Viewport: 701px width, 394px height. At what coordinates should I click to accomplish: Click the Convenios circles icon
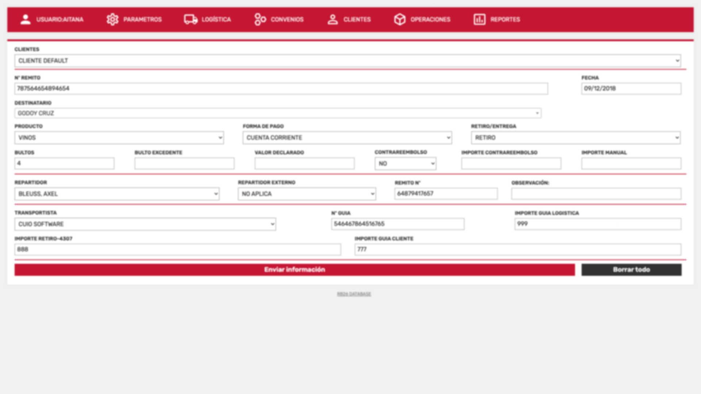tap(260, 19)
